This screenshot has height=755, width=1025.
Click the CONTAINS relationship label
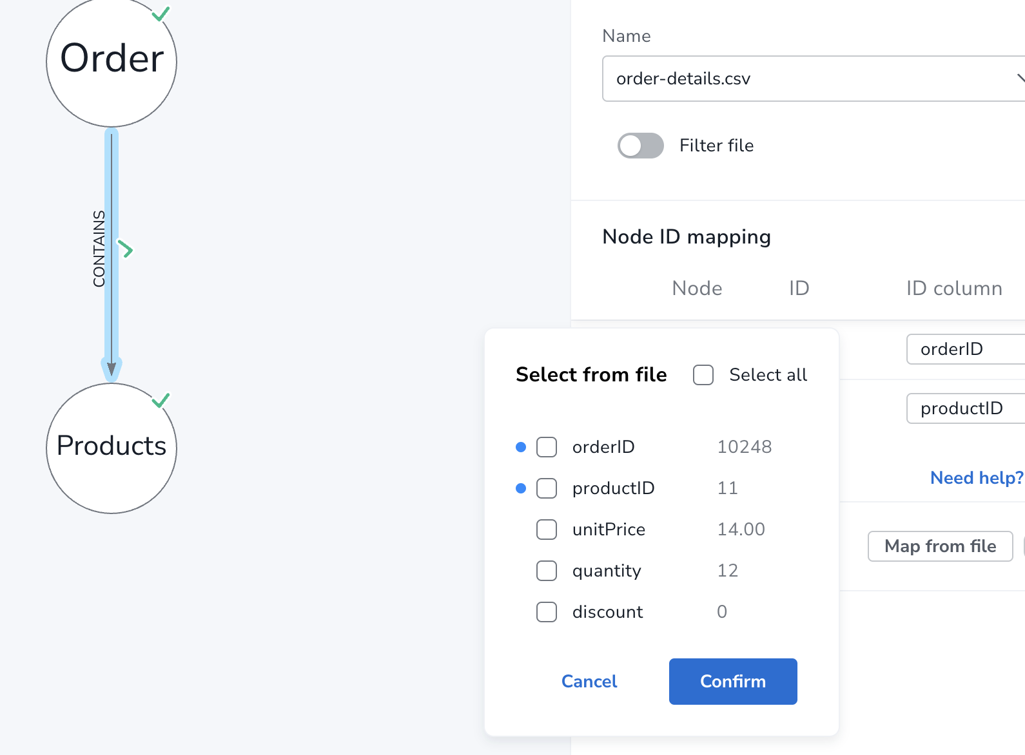click(x=99, y=249)
